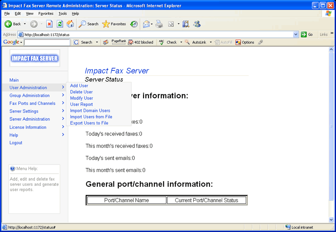
Task: Click the History icon
Action: coord(134,24)
